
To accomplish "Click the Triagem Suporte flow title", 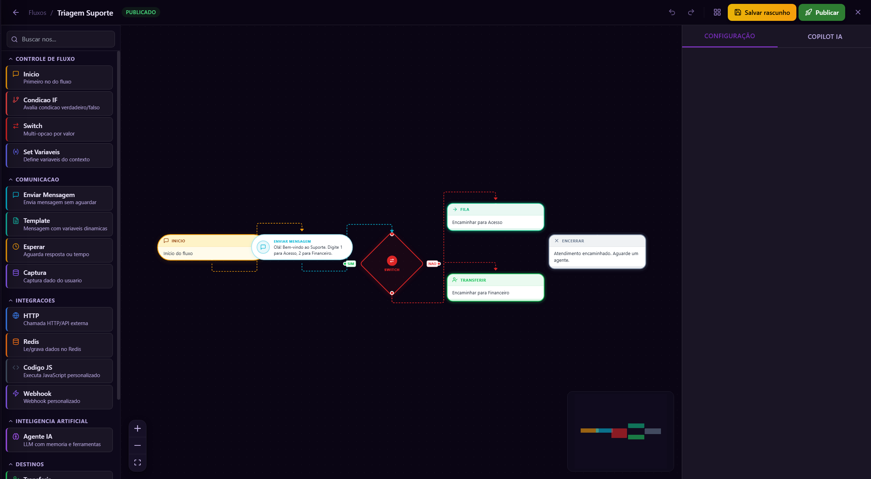I will point(85,13).
